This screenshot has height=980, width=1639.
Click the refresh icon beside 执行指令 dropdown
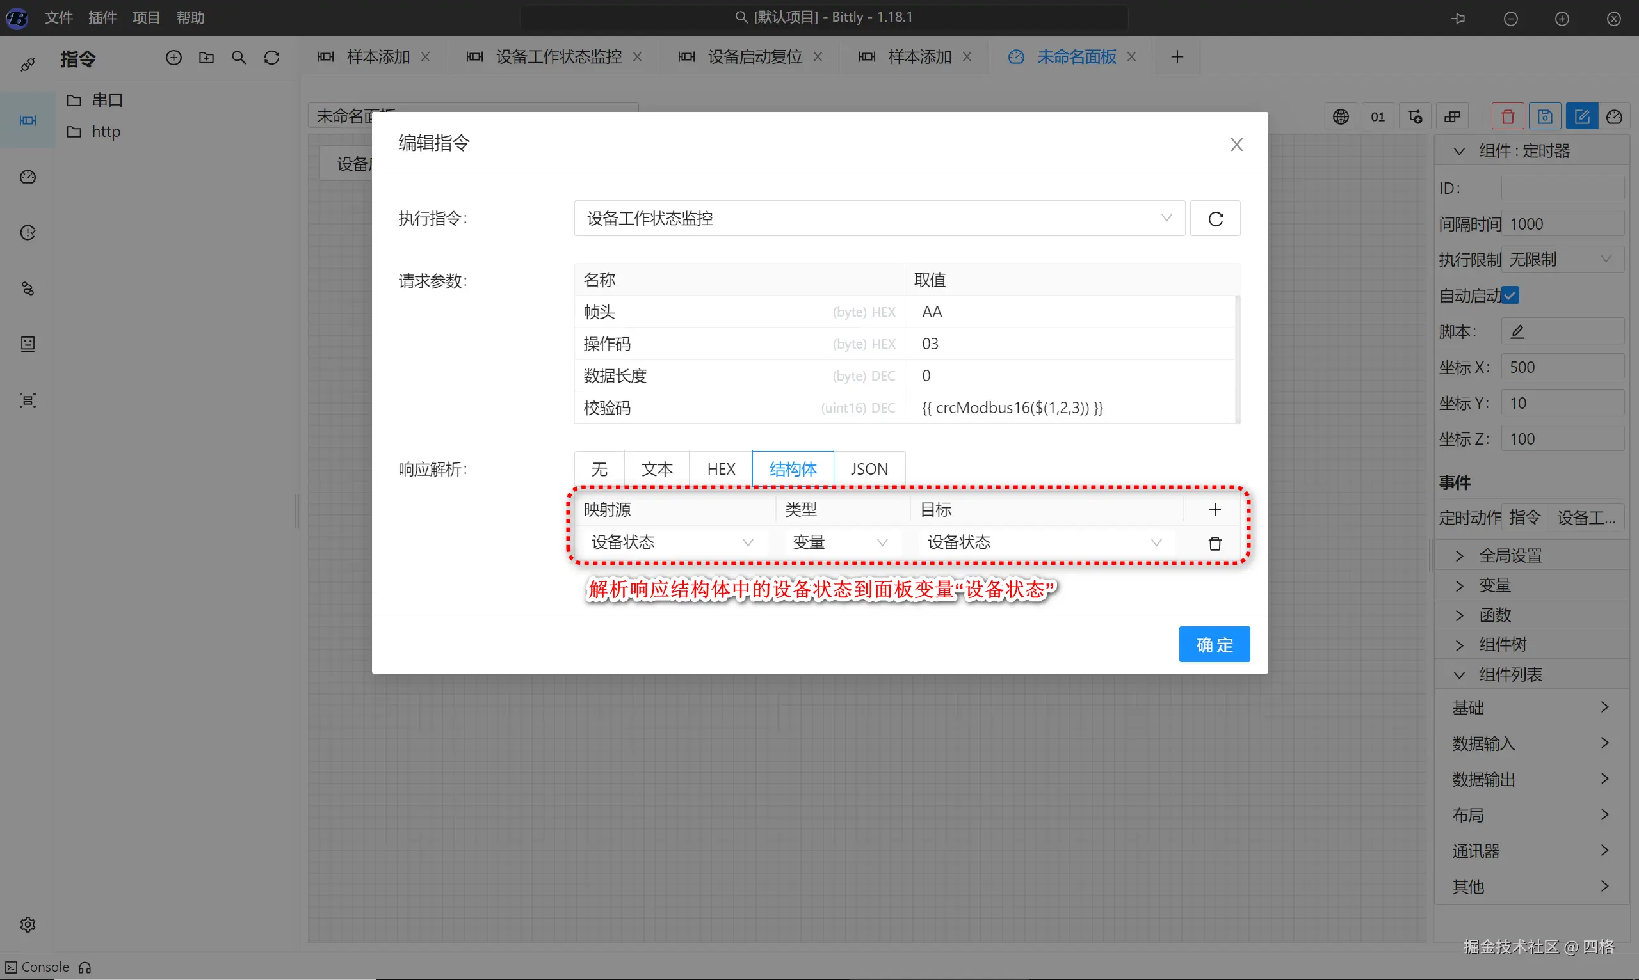1215,219
